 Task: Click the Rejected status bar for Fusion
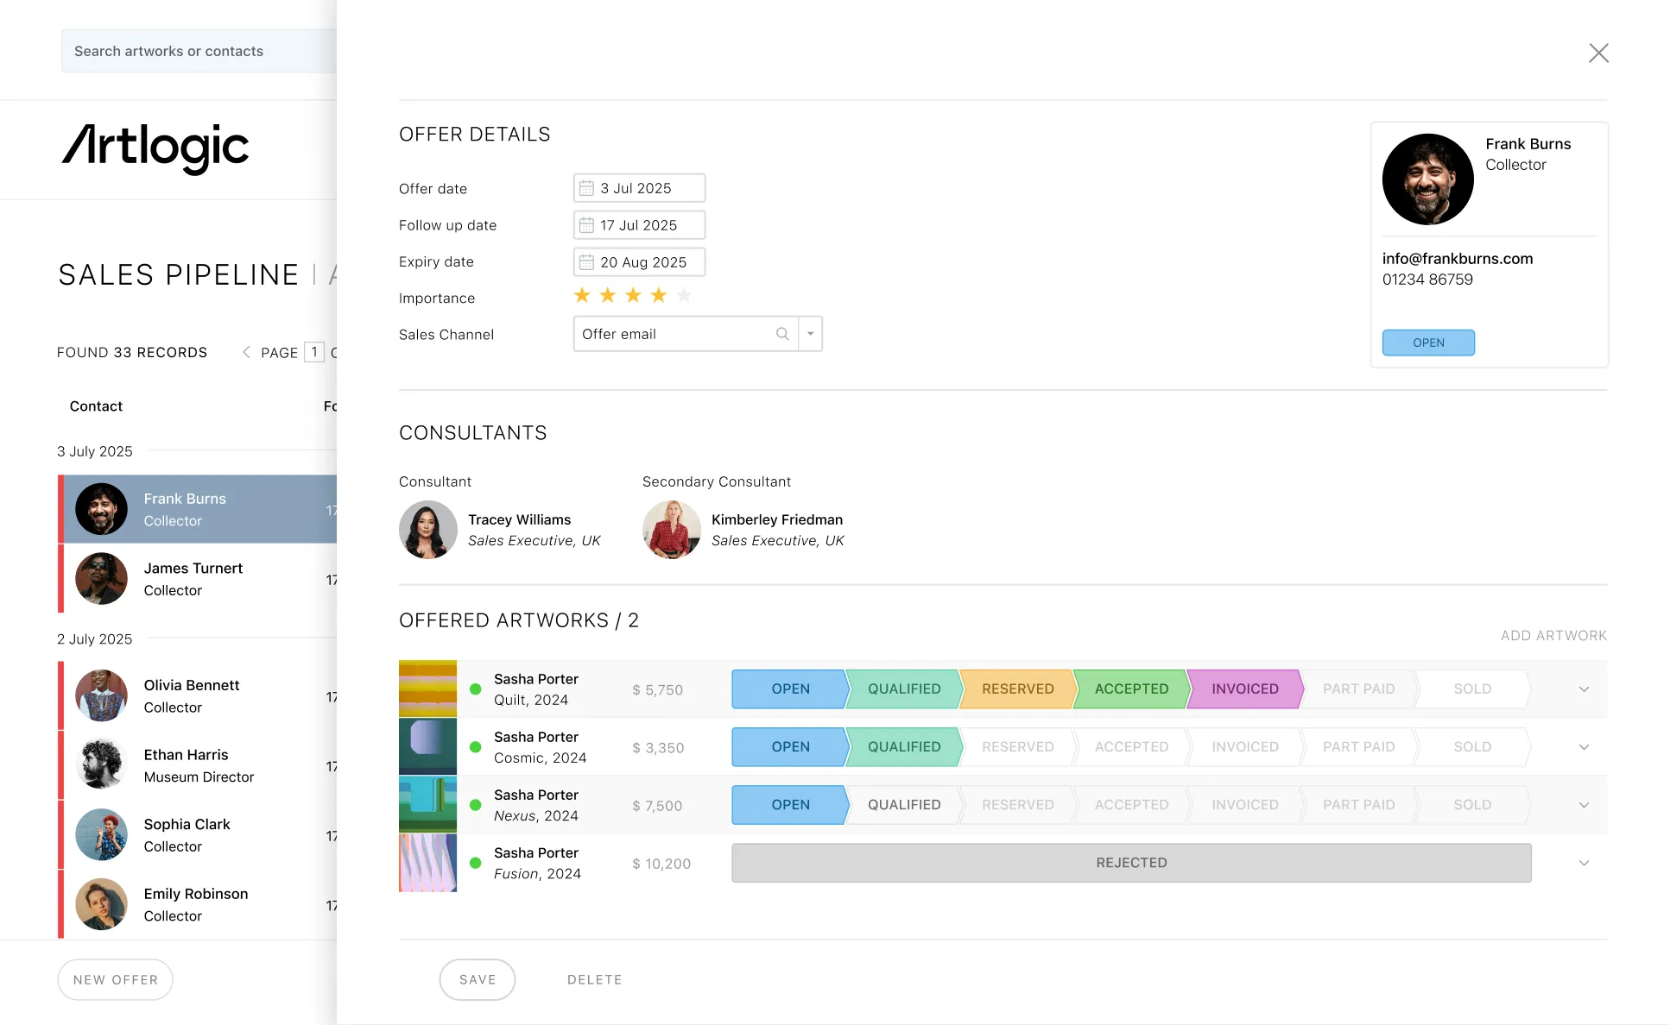click(x=1131, y=863)
